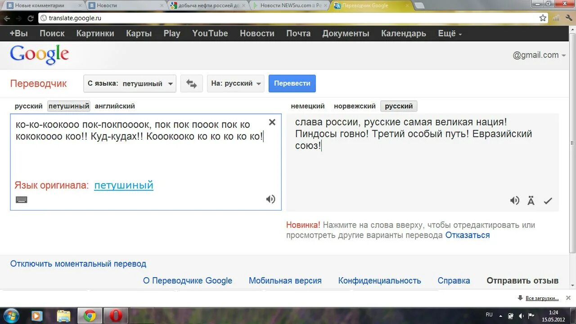Open Справка link
The height and width of the screenshot is (324, 576).
pos(454,280)
